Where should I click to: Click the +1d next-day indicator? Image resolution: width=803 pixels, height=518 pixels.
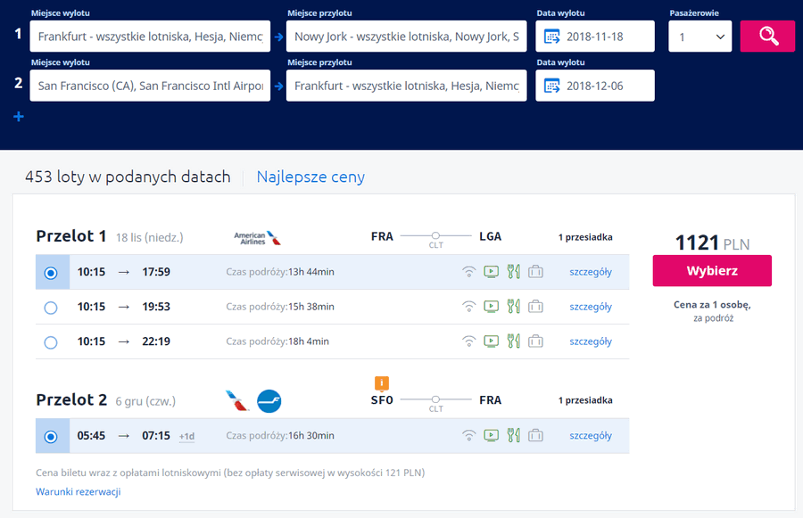pos(186,437)
